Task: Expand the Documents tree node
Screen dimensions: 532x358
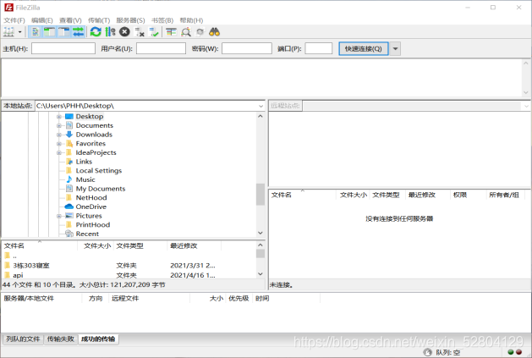Action: pos(59,125)
